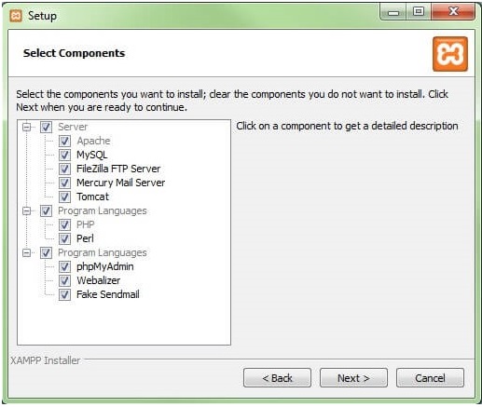Screen dimensions: 482x407
Task: Collapse the second Program Languages group
Action: pos(27,253)
